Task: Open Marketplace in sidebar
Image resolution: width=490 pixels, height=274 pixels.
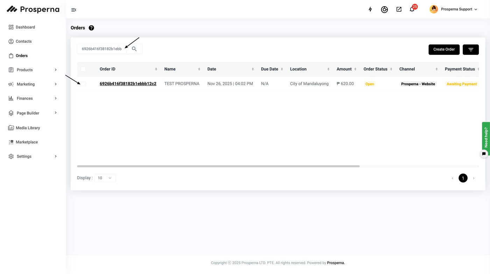Action: [x=23, y=142]
